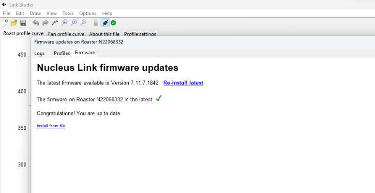Open the Tools menu
Screen dimensions: 375x193
(68, 14)
